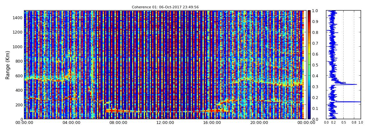Click the 1000 range tick label
369x130 pixels.
18,47
